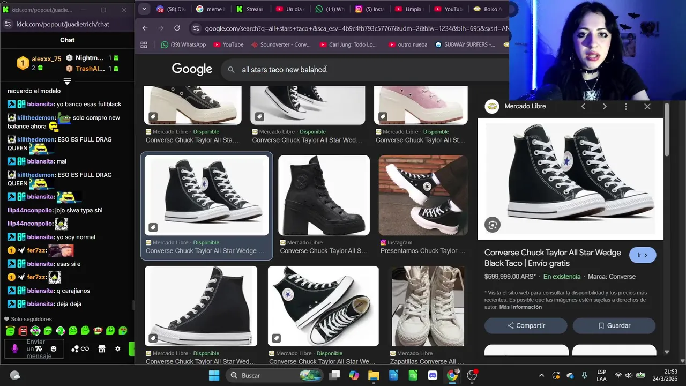The image size is (686, 386).
Task: Open the Windows Start menu
Action: tap(214, 375)
